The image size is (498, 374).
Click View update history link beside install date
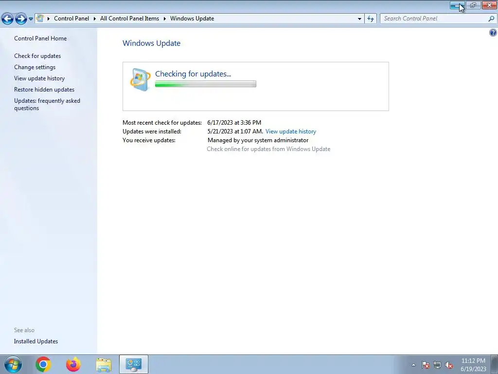[291, 131]
